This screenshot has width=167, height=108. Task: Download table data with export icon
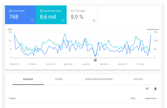[155, 89]
